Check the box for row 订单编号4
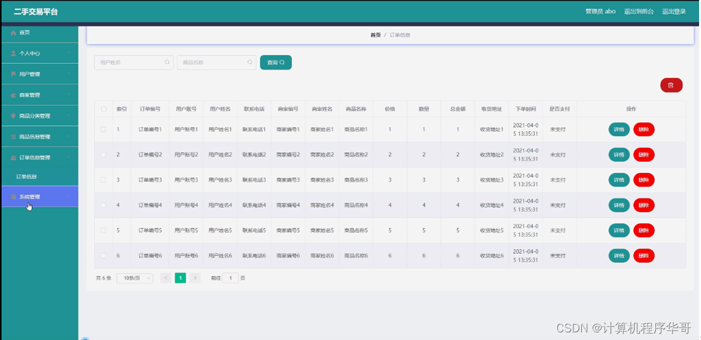This screenshot has height=340, width=701. (103, 205)
